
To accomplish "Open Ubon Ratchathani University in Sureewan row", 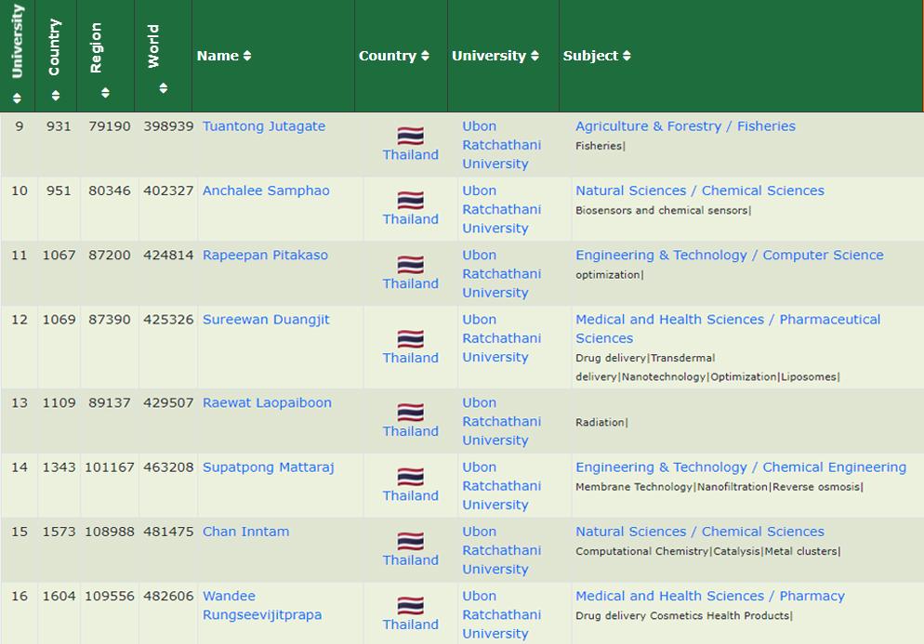I will pos(501,338).
